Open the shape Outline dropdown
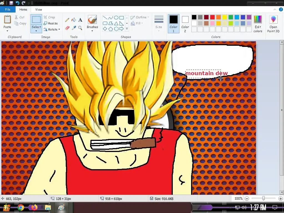Viewport: 284px width, 213px height. click(140, 17)
